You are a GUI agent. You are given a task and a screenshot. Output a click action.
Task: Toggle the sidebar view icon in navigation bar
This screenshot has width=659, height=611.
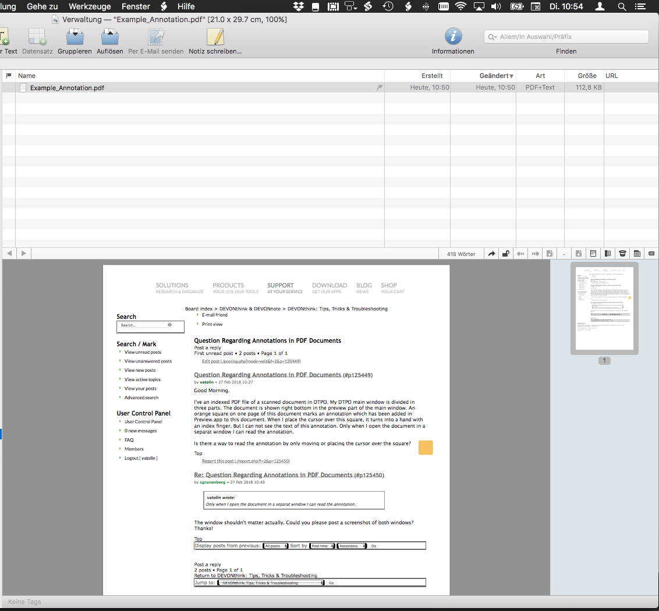click(608, 254)
